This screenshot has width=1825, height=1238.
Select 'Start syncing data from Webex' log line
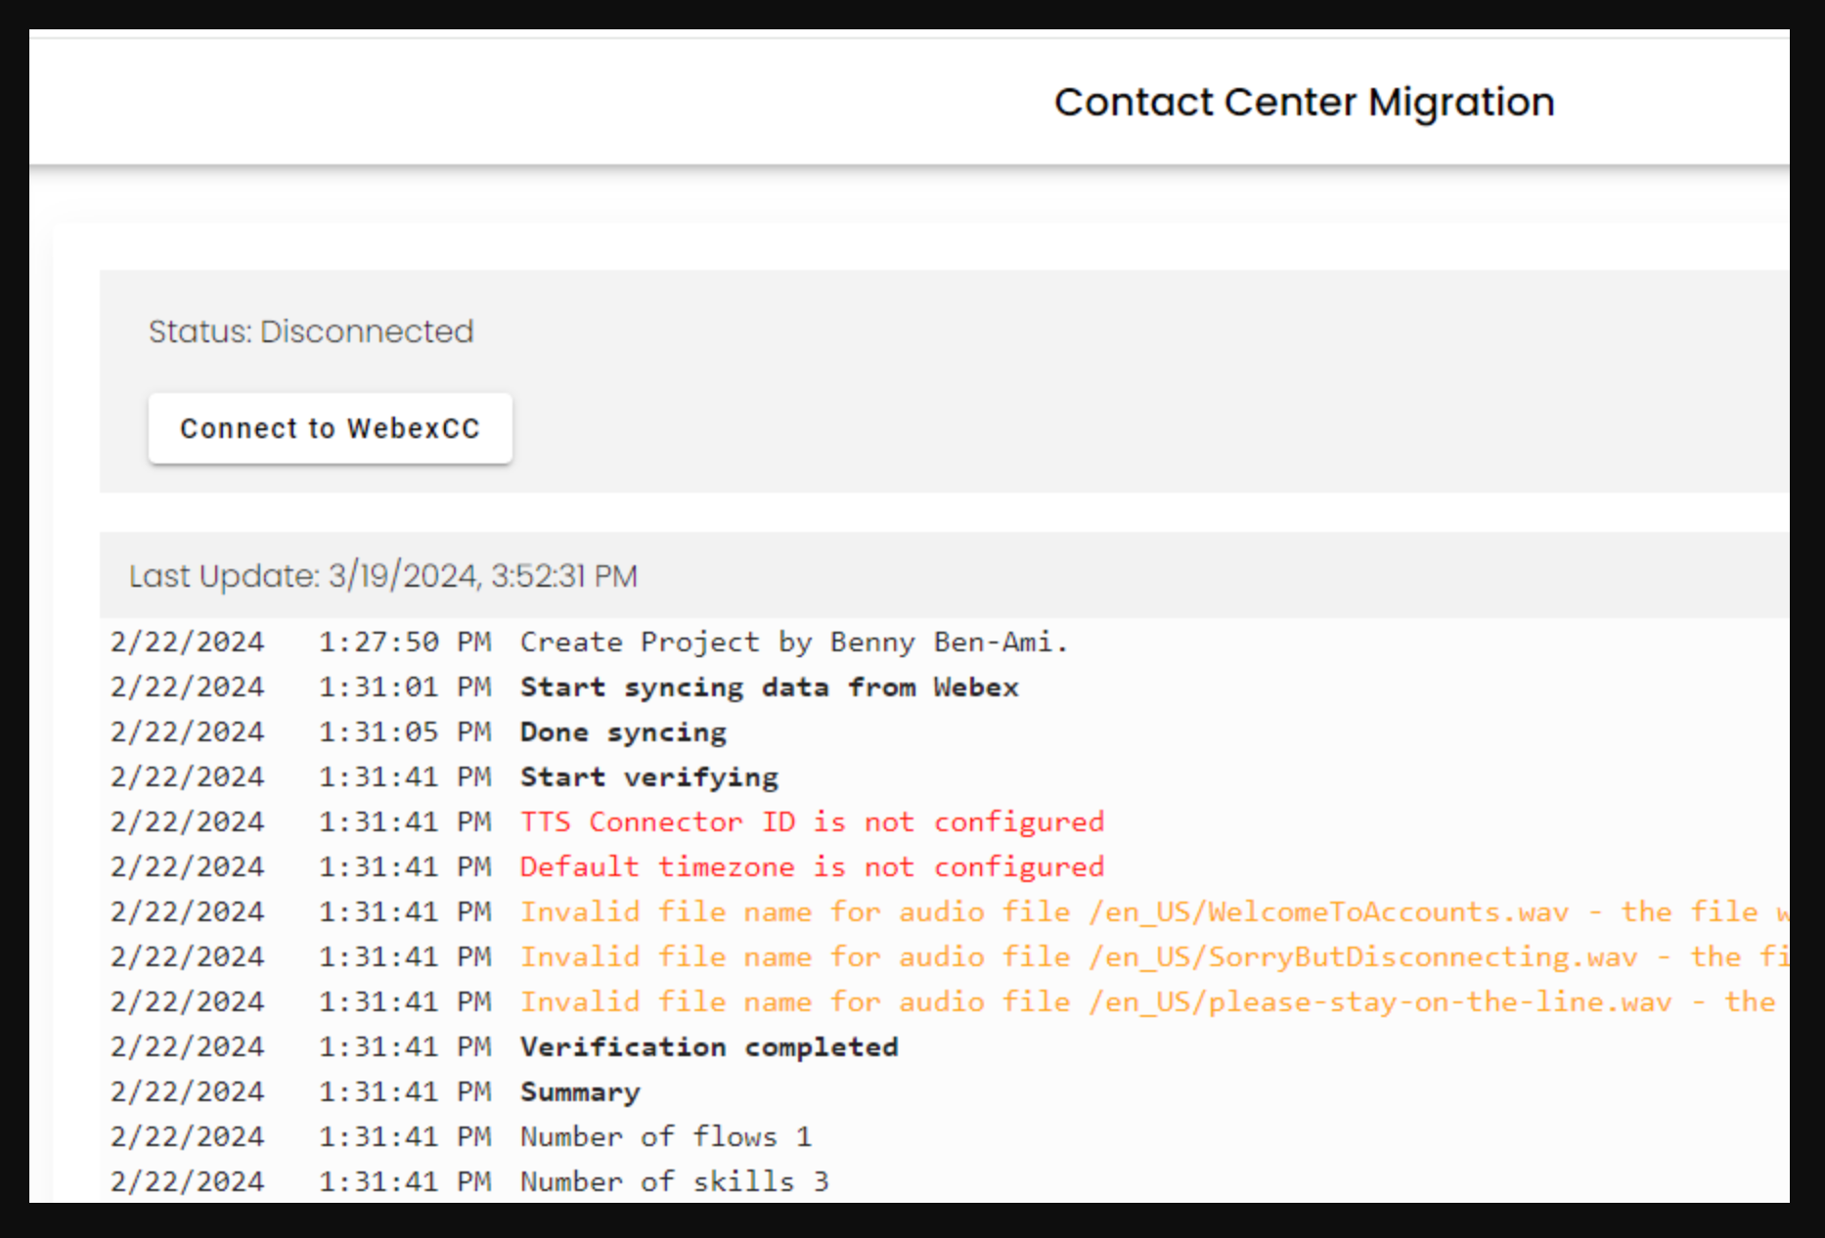(770, 687)
